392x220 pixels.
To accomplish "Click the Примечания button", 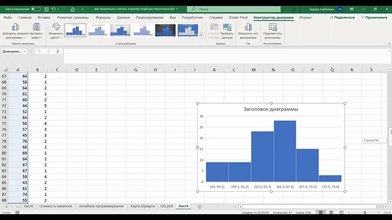I will pos(374,17).
